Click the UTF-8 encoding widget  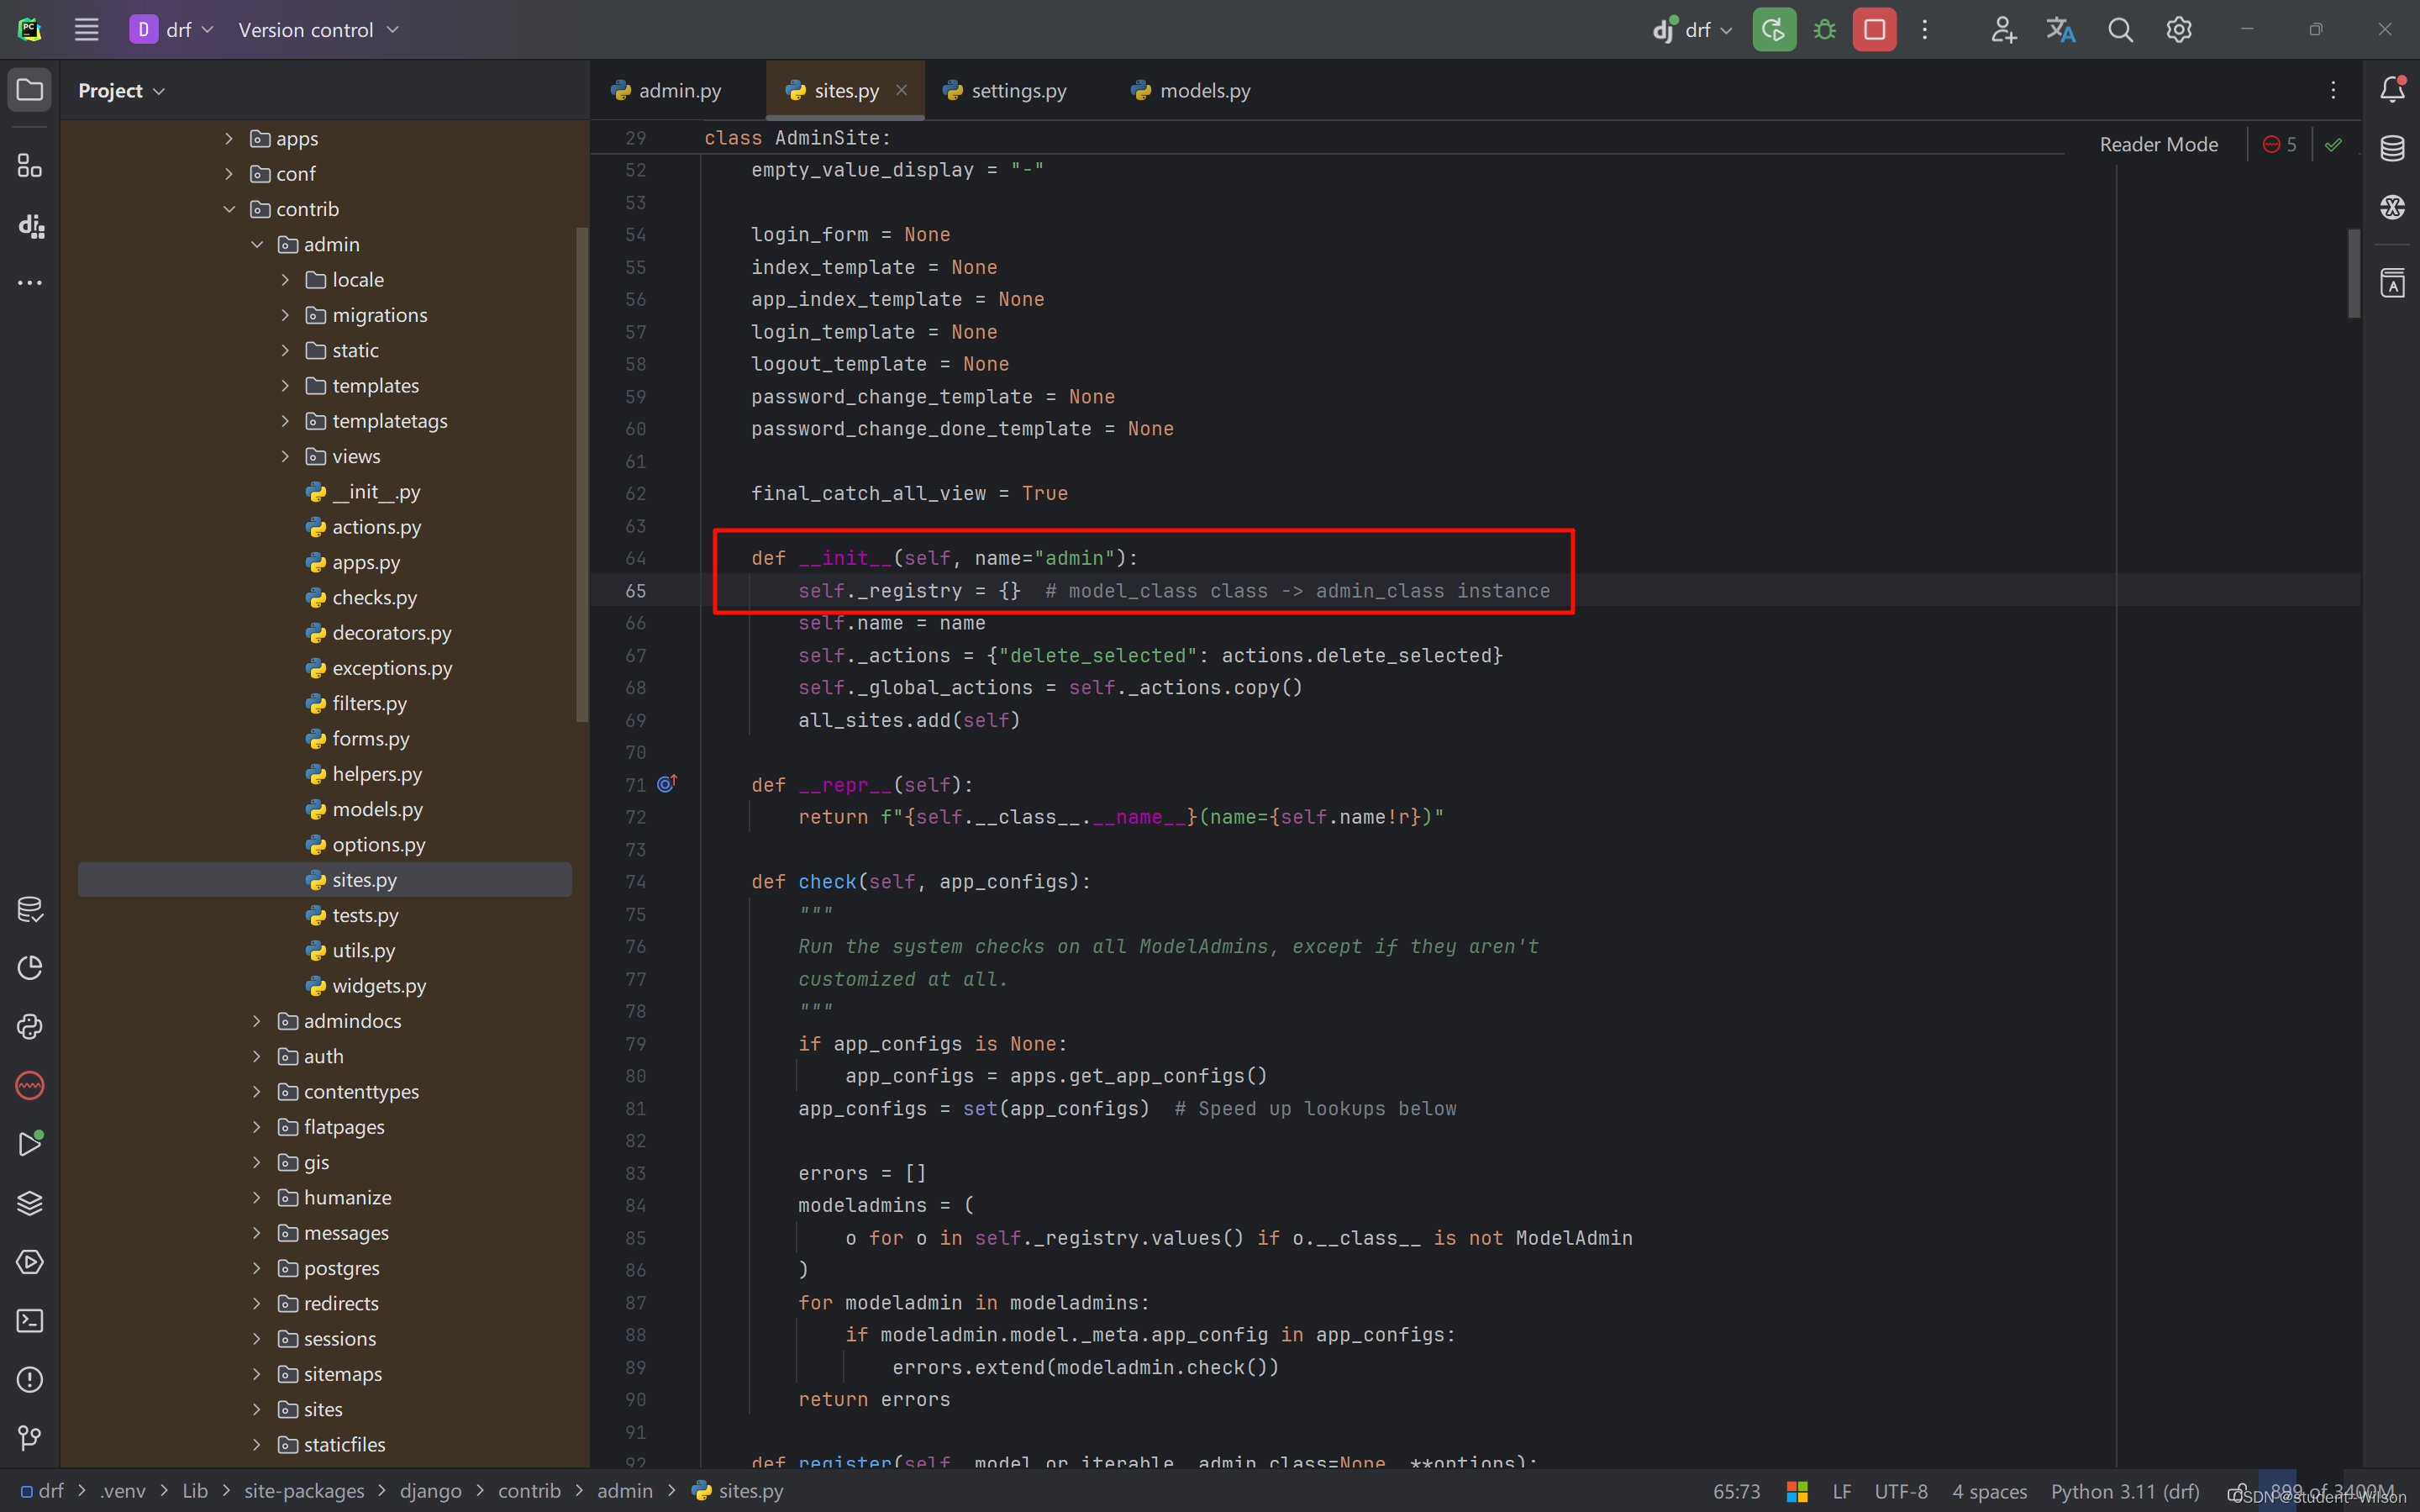pos(1902,1491)
